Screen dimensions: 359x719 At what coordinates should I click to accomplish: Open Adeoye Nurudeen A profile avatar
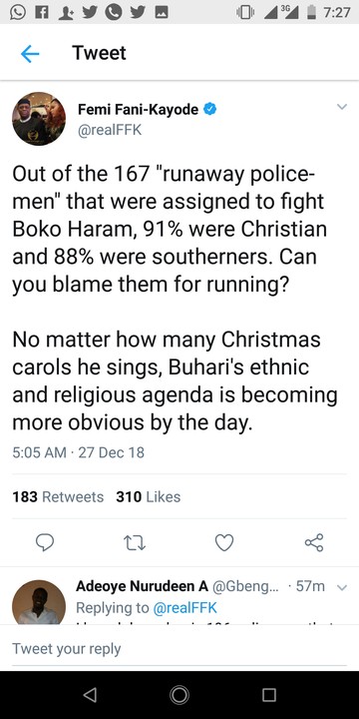tap(39, 601)
